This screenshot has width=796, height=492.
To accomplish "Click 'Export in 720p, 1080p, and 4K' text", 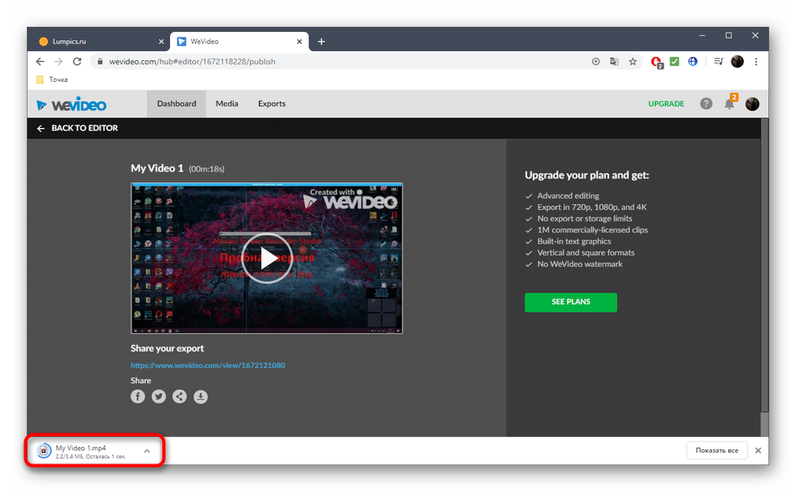I will pyautogui.click(x=592, y=208).
